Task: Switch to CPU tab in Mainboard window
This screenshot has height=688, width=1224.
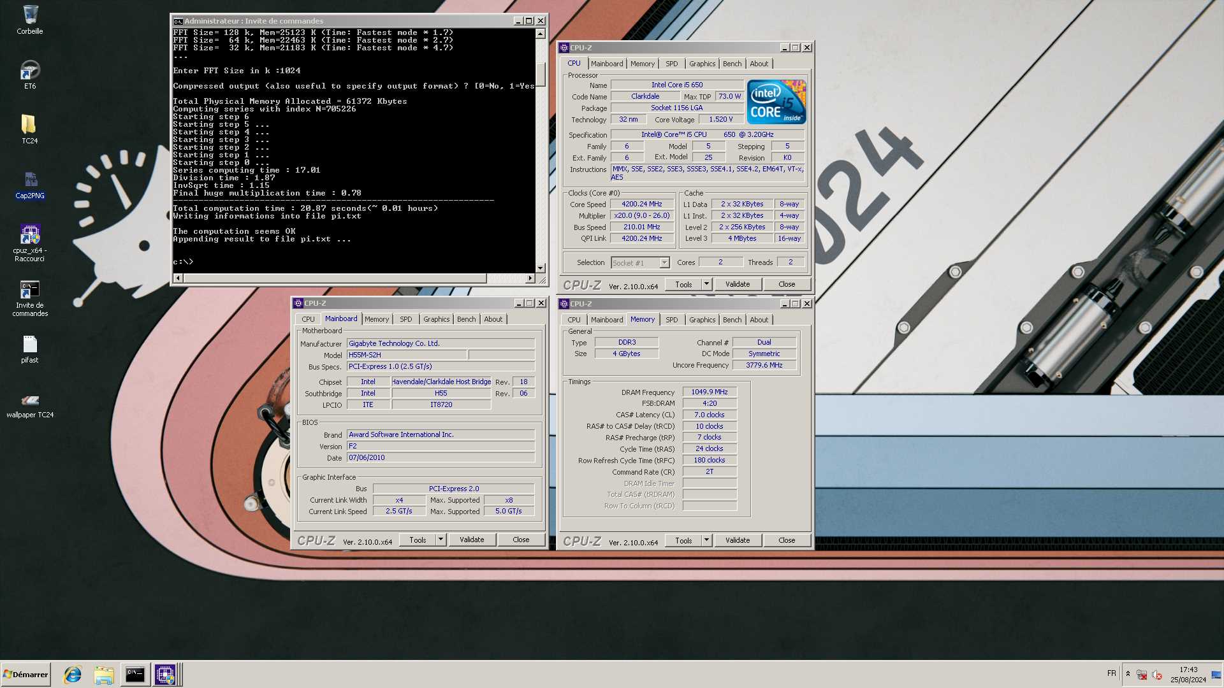Action: [308, 319]
